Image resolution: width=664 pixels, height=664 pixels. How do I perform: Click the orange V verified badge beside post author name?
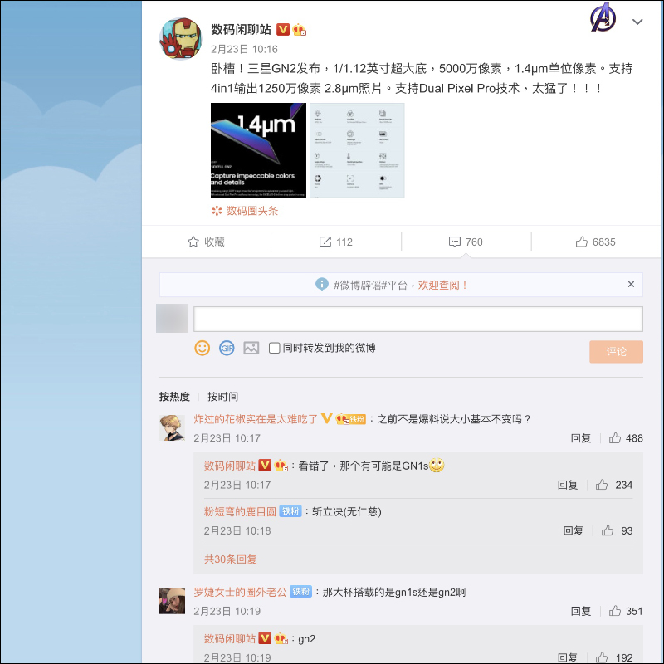(x=283, y=29)
